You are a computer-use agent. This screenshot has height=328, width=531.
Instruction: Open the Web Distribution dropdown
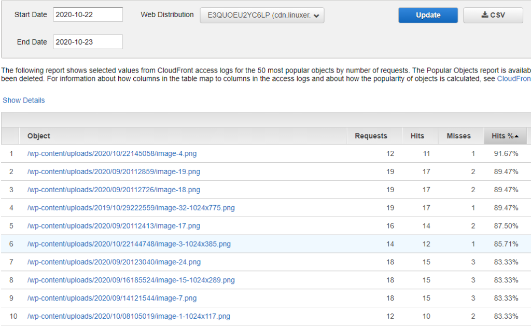(262, 16)
